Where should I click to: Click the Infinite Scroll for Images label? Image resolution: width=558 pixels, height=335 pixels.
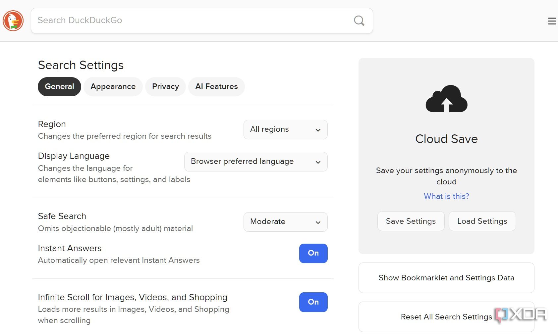133,297
